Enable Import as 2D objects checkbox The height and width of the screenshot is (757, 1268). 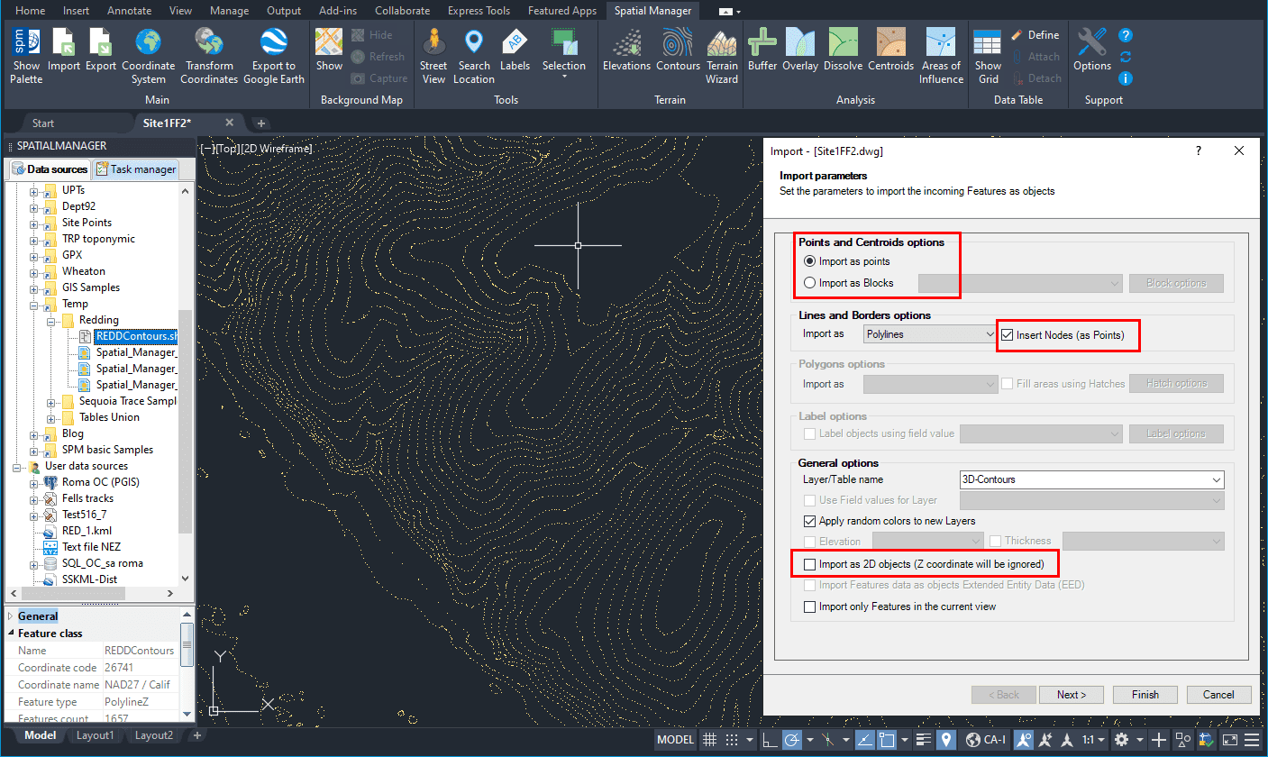pos(809,564)
